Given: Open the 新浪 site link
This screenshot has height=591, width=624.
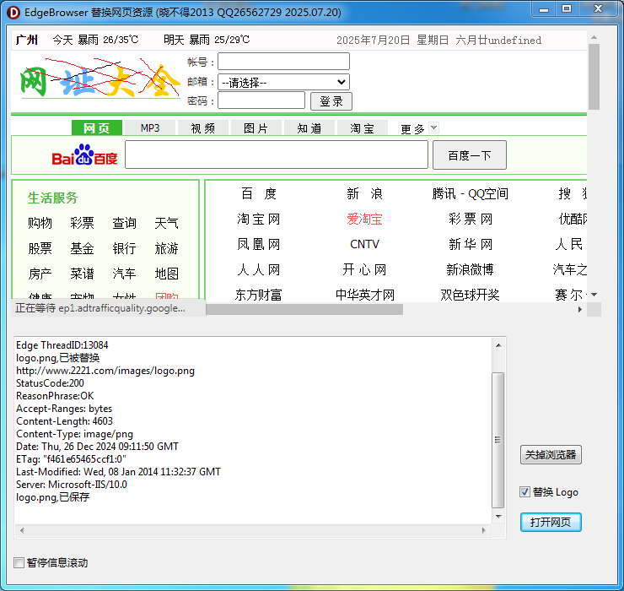Looking at the screenshot, I should click(x=364, y=193).
